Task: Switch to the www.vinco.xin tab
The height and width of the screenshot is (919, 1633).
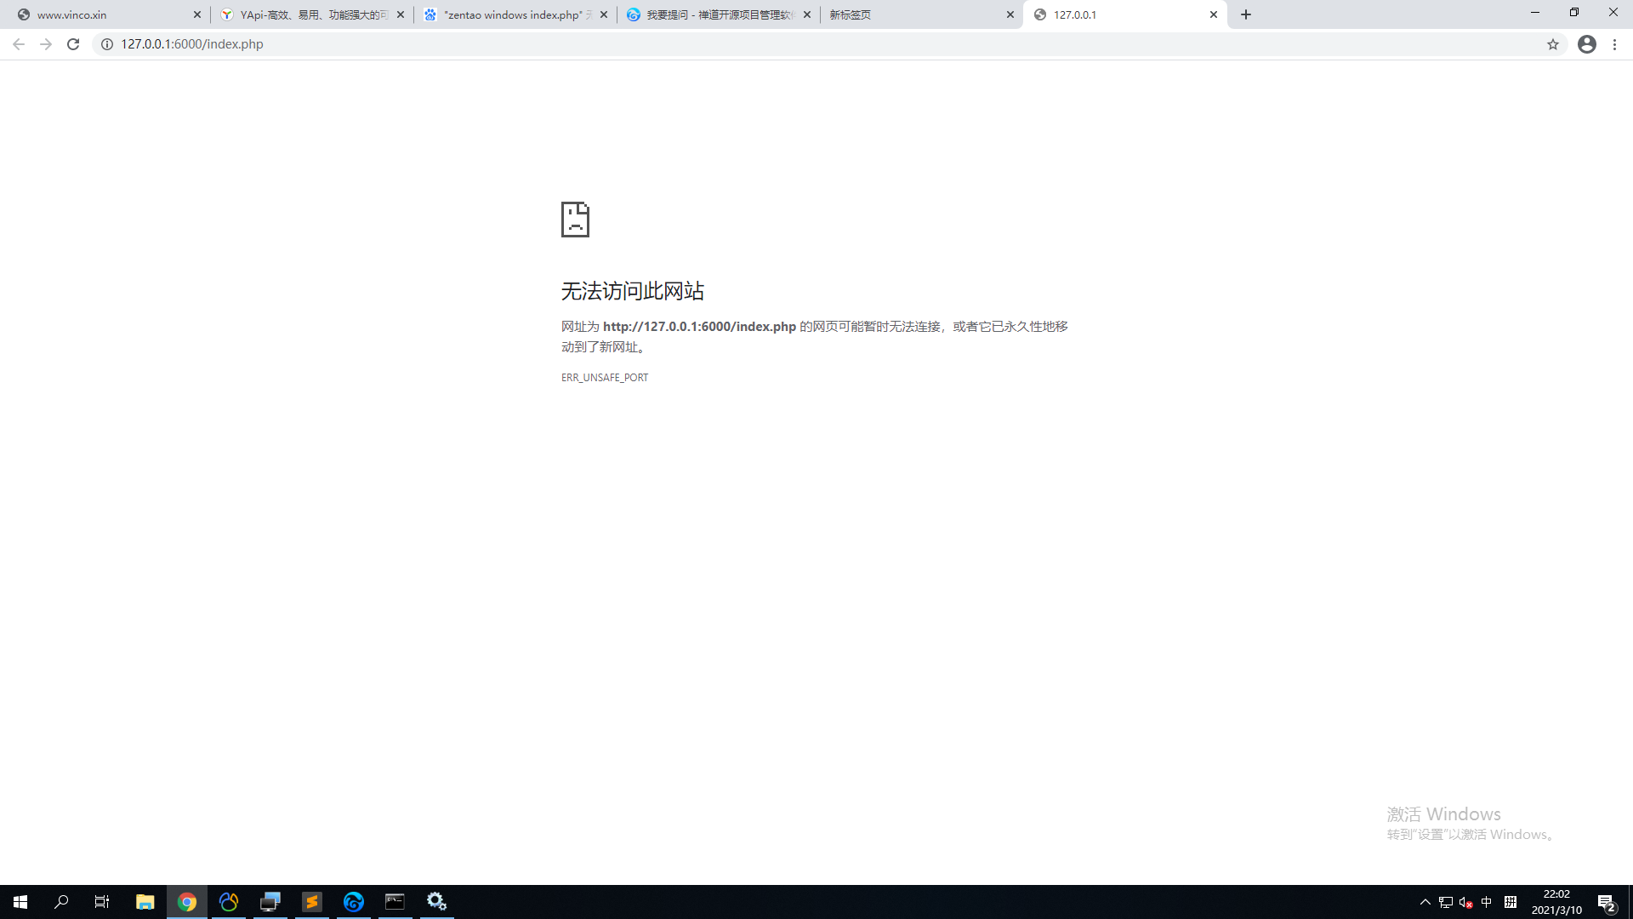Action: click(x=102, y=14)
